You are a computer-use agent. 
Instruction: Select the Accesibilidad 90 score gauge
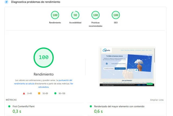point(75,15)
